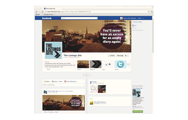Viewport: 188px width, 120px height.
Task: Click the fullscreen arrows icon at the window corner
Action: coord(153,7)
